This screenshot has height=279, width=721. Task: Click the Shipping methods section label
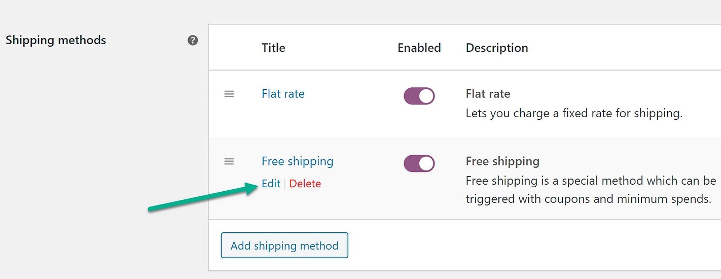pos(56,40)
